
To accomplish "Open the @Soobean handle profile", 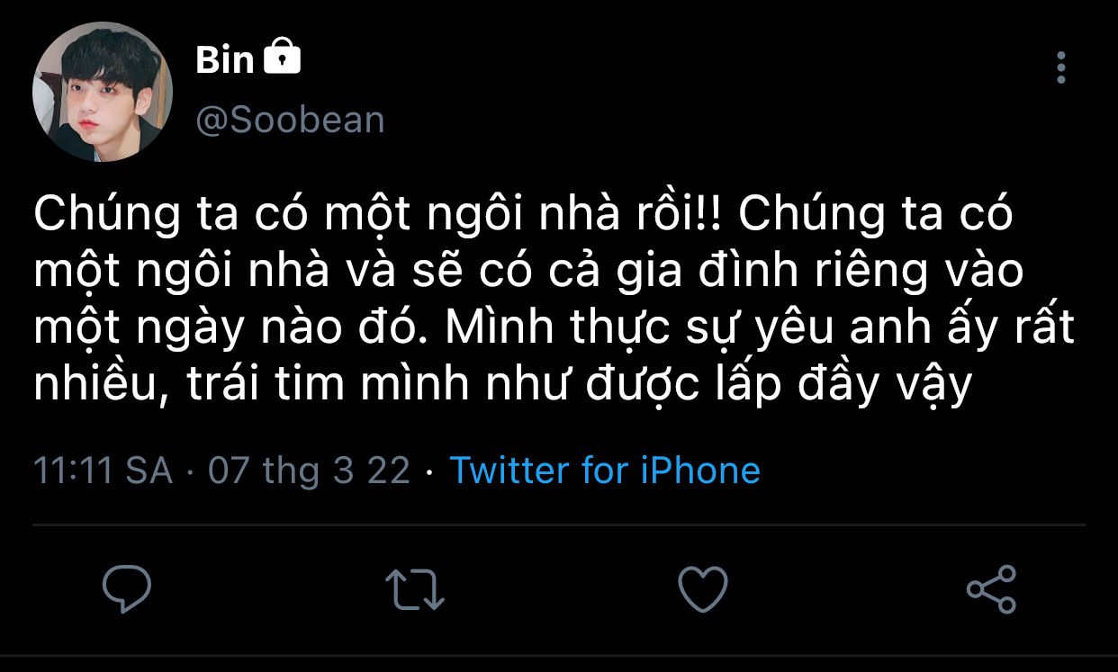I will point(290,120).
